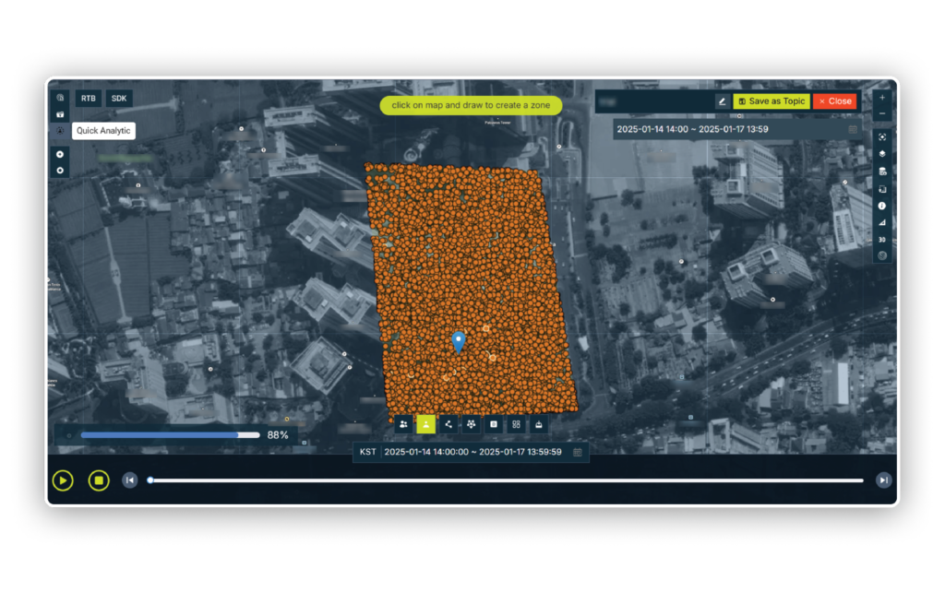
Task: Click the zoom in plus button
Action: (882, 97)
